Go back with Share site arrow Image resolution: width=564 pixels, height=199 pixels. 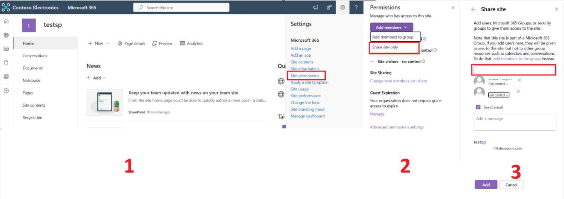coord(474,9)
